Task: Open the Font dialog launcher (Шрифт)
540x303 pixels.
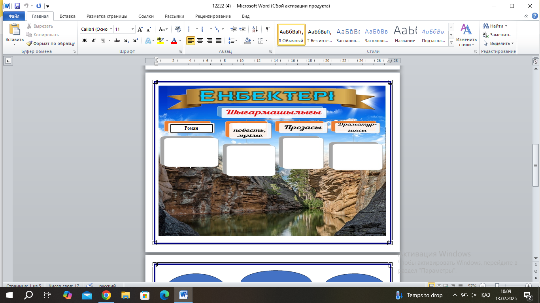Action: [x=181, y=52]
